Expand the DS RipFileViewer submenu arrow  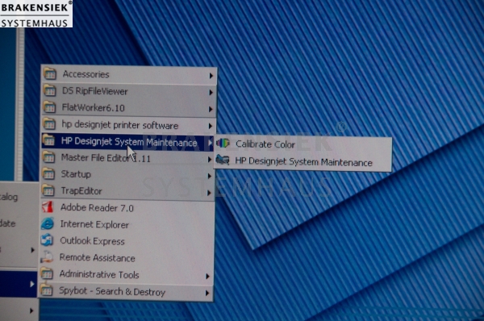(211, 92)
